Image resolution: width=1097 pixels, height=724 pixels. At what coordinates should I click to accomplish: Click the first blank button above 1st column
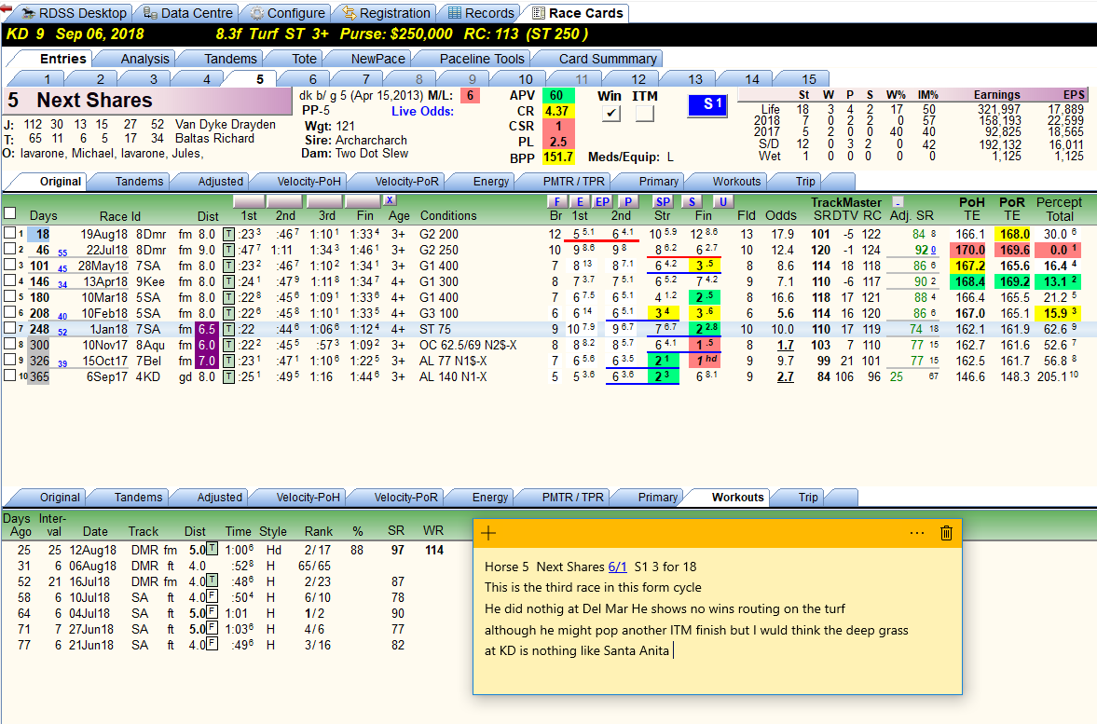click(x=248, y=201)
